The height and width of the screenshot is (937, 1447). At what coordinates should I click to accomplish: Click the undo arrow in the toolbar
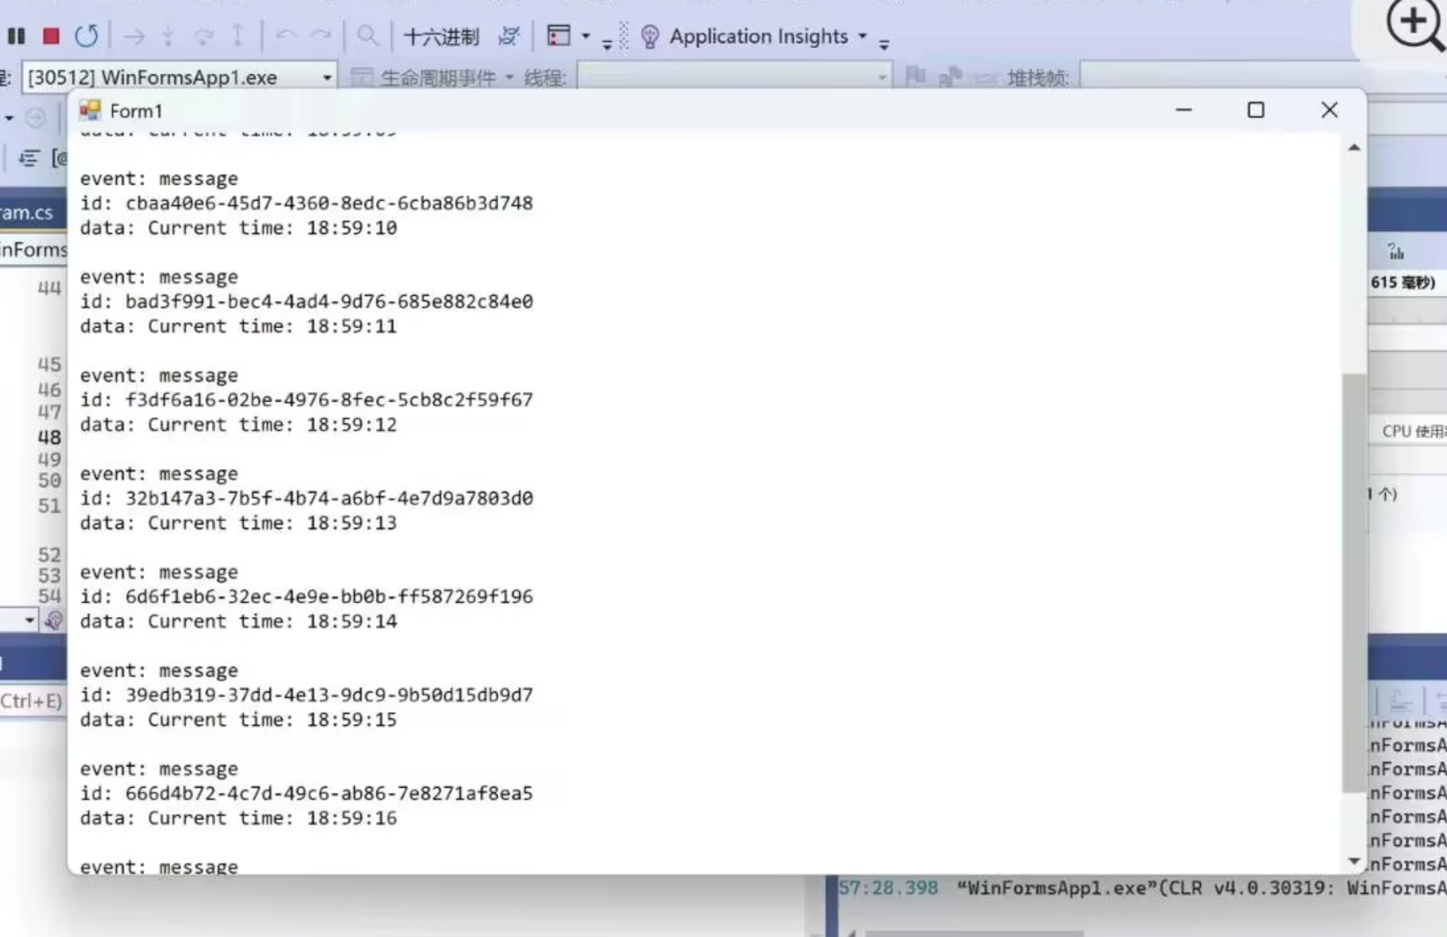[x=286, y=35]
